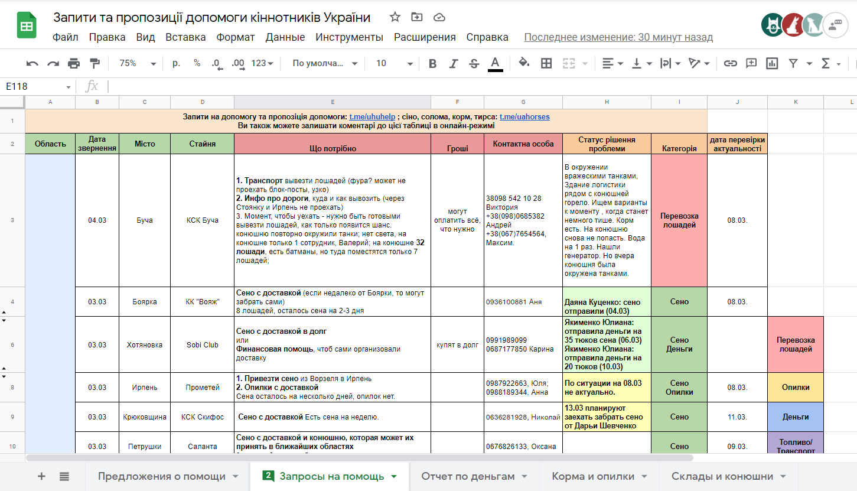Click the merge cells icon
857x491 pixels.
pos(569,63)
